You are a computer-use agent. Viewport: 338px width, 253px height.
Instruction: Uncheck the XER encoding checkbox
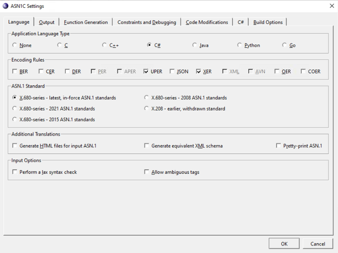pyautogui.click(x=198, y=71)
